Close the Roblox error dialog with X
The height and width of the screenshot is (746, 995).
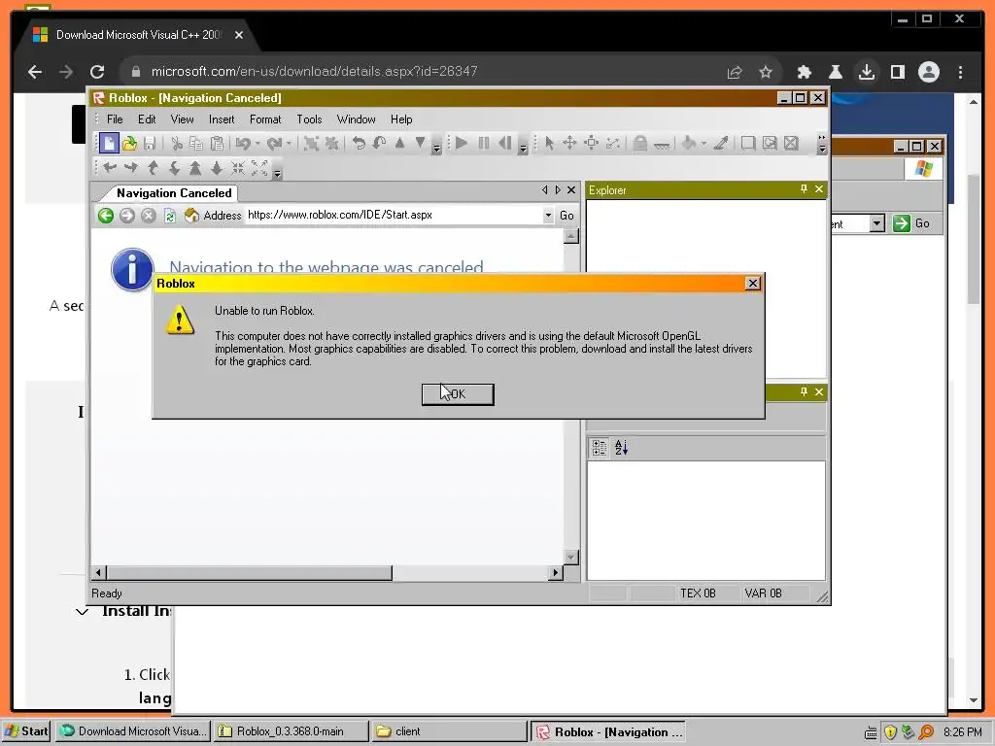coord(753,283)
